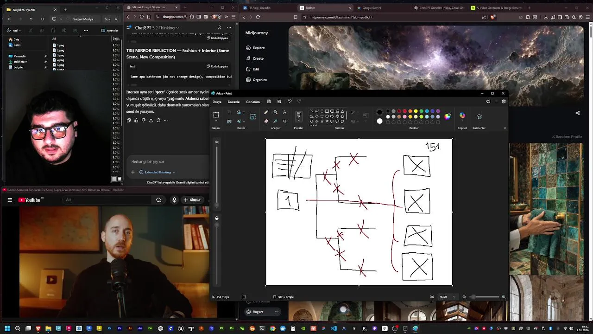This screenshot has height=334, width=593.
Task: Collapse the Paint ribbon chevron
Action: coord(505,128)
